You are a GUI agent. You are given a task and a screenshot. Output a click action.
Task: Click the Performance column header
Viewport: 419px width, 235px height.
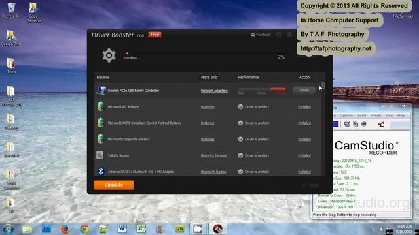pyautogui.click(x=249, y=77)
